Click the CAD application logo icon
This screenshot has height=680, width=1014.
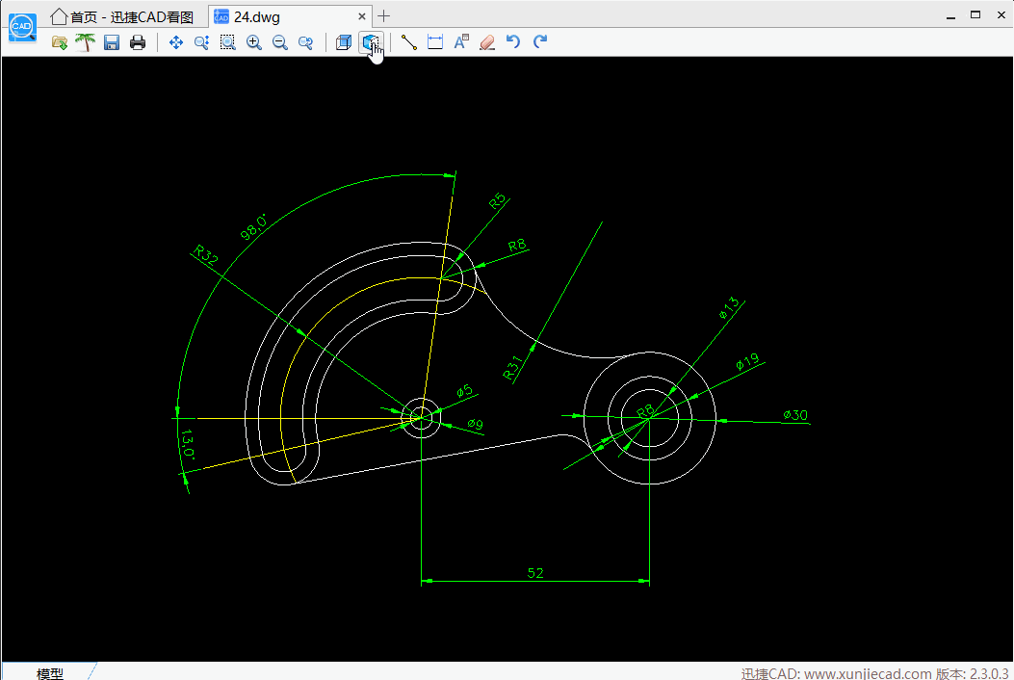pos(23,27)
